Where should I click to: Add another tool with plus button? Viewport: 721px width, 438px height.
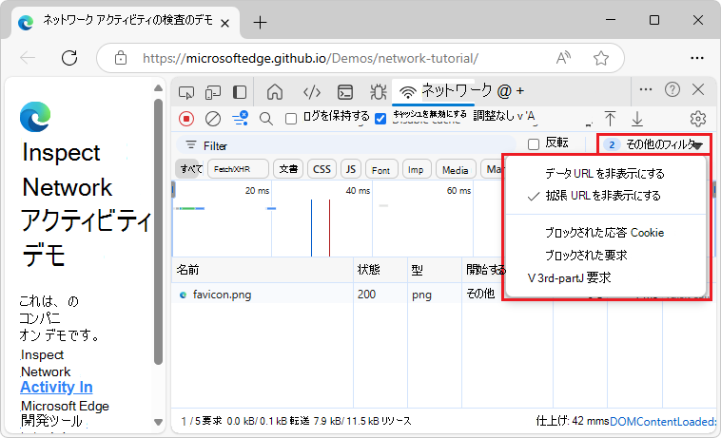(520, 91)
